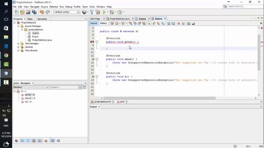Screen dimensions: 264x148
Task: Toggle Highlight Search in editor toolbar
Action: point(144,23)
